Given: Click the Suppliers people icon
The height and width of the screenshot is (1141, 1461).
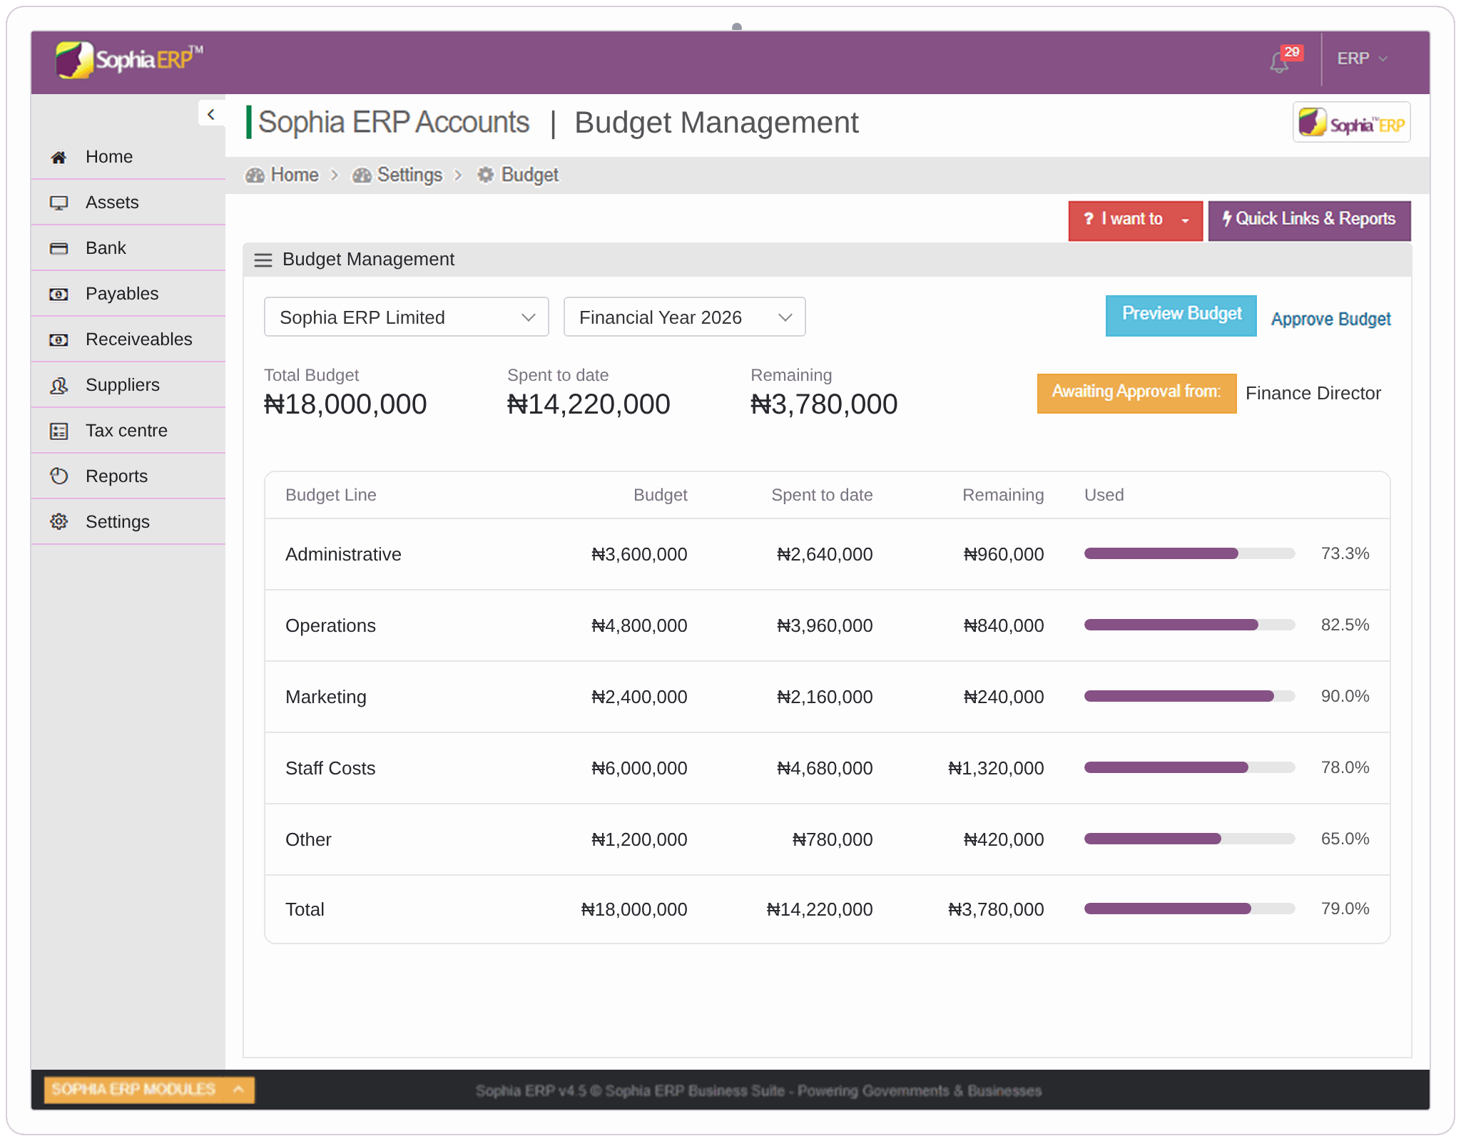Looking at the screenshot, I should (58, 385).
